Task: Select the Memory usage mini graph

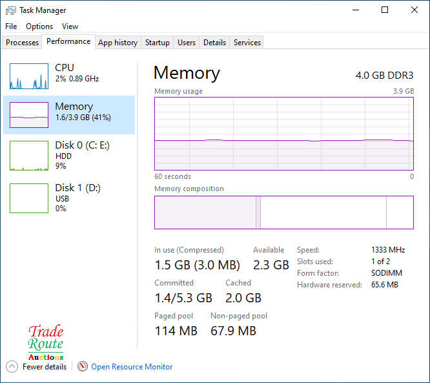Action: click(29, 115)
